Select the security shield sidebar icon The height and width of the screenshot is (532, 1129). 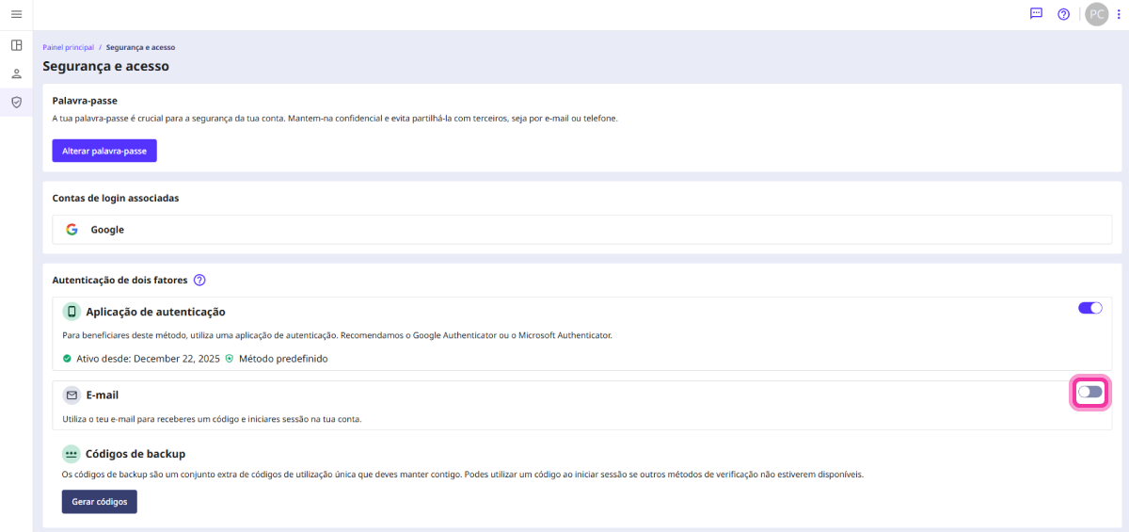pyautogui.click(x=16, y=102)
